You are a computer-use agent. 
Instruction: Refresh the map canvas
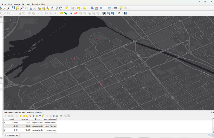tap(61, 8)
